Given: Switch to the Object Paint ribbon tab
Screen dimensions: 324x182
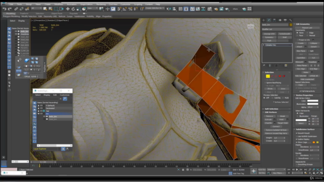Looking at the screenshot, I should tap(57, 14).
